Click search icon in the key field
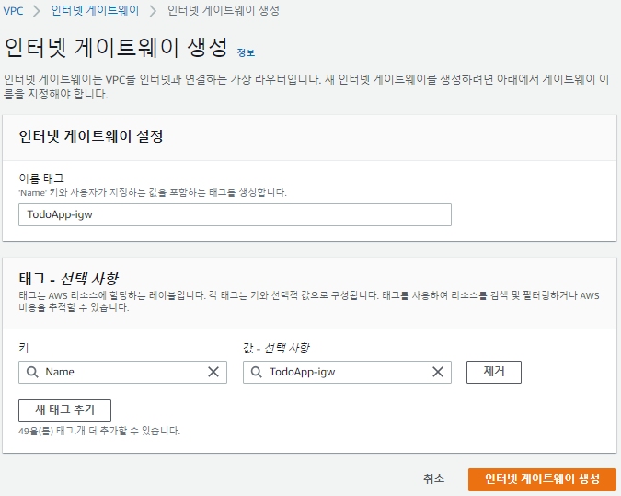Image resolution: width=621 pixels, height=496 pixels. coord(32,372)
